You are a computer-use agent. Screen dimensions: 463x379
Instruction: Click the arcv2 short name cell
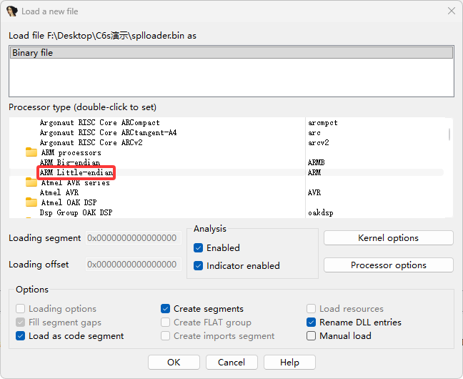319,142
